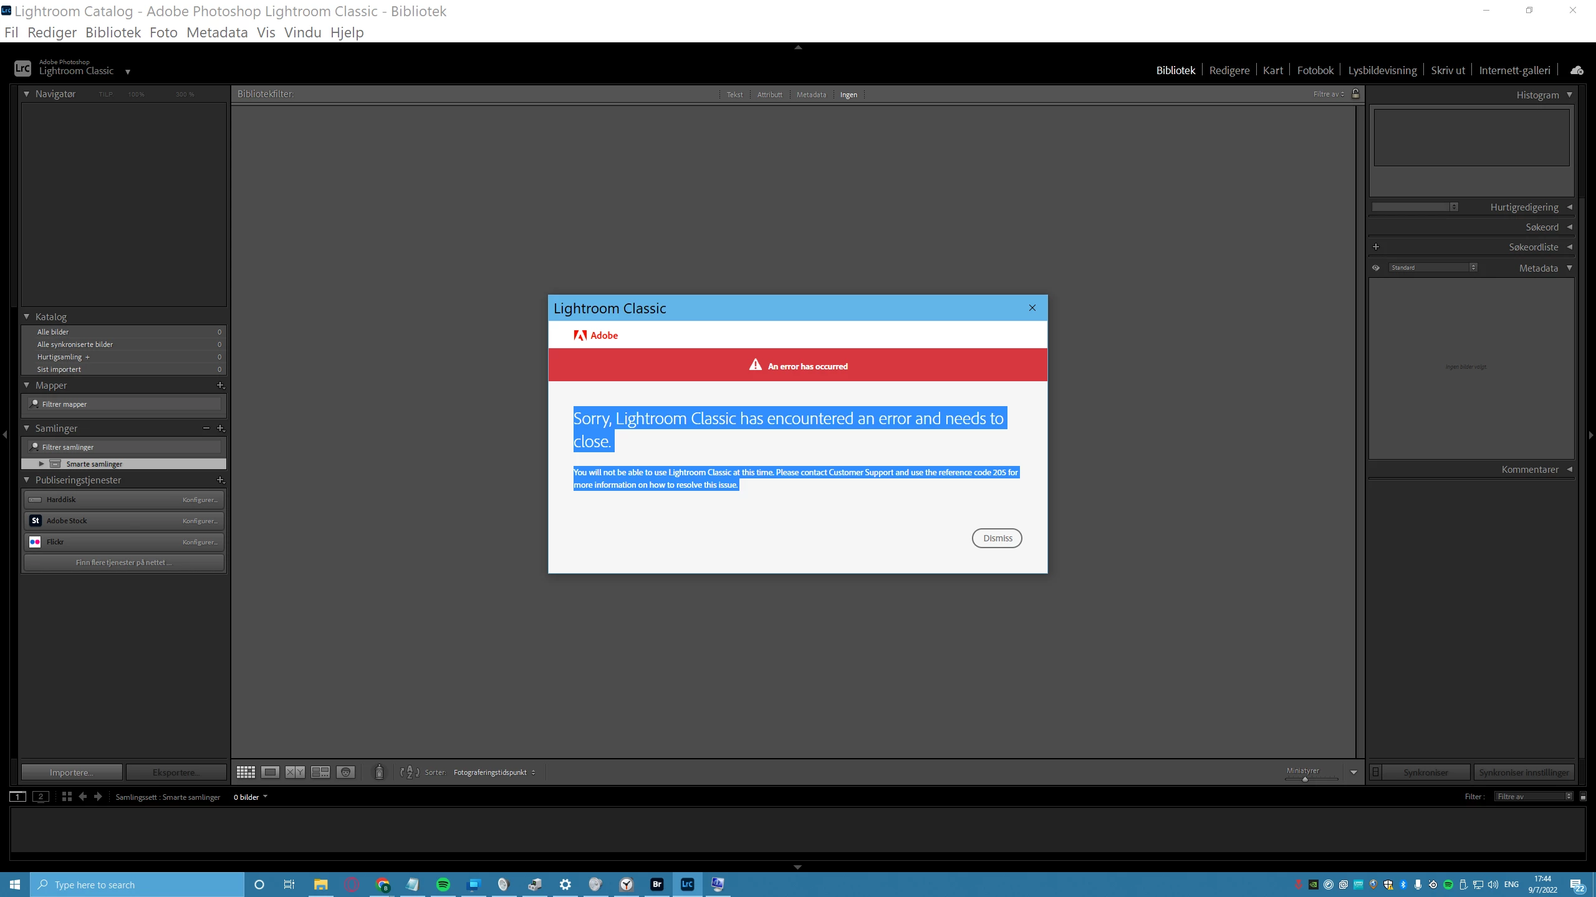Open Spotify from the Windows taskbar
Image resolution: width=1596 pixels, height=897 pixels.
(x=443, y=885)
